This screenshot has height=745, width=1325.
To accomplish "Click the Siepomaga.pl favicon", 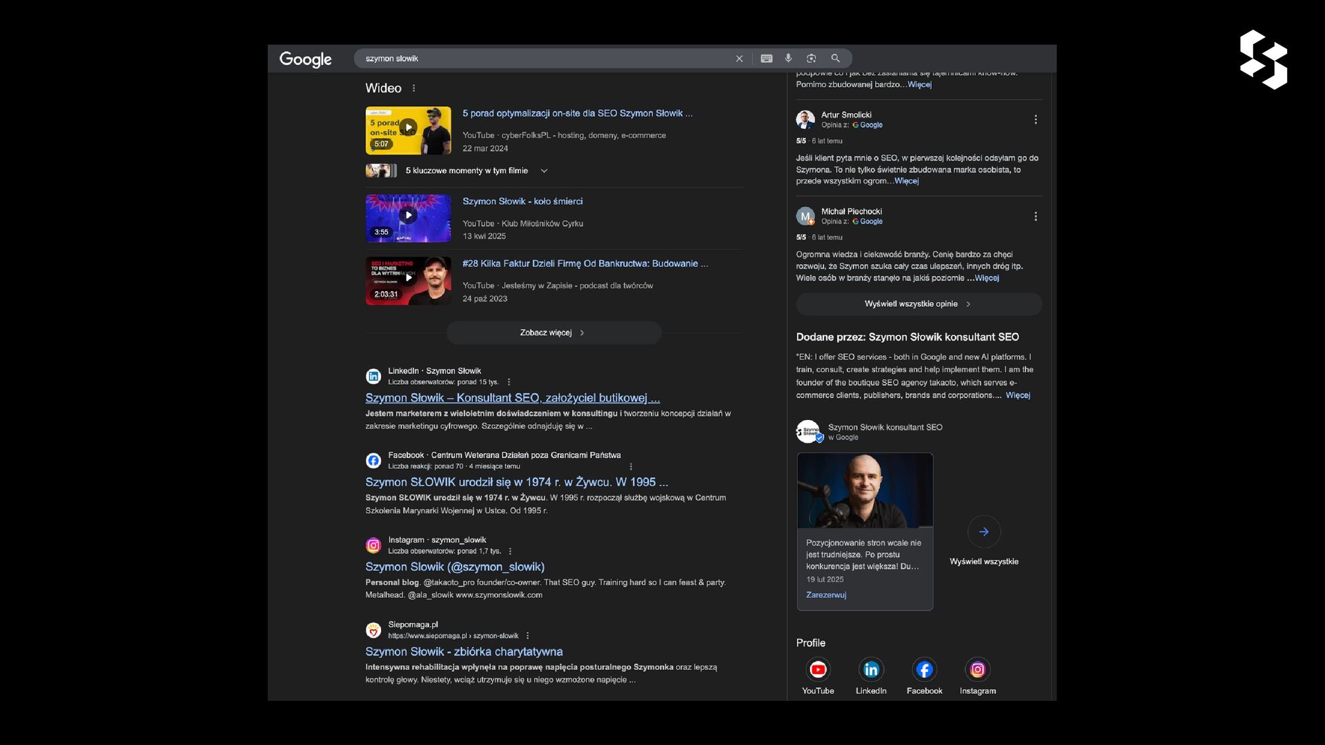I will coord(373,630).
